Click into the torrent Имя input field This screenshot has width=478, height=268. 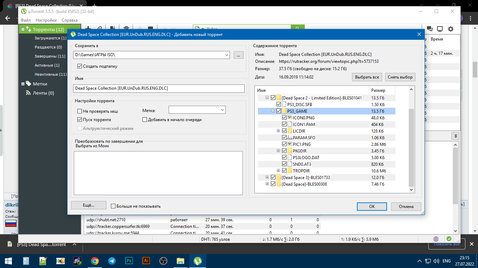pyautogui.click(x=159, y=89)
